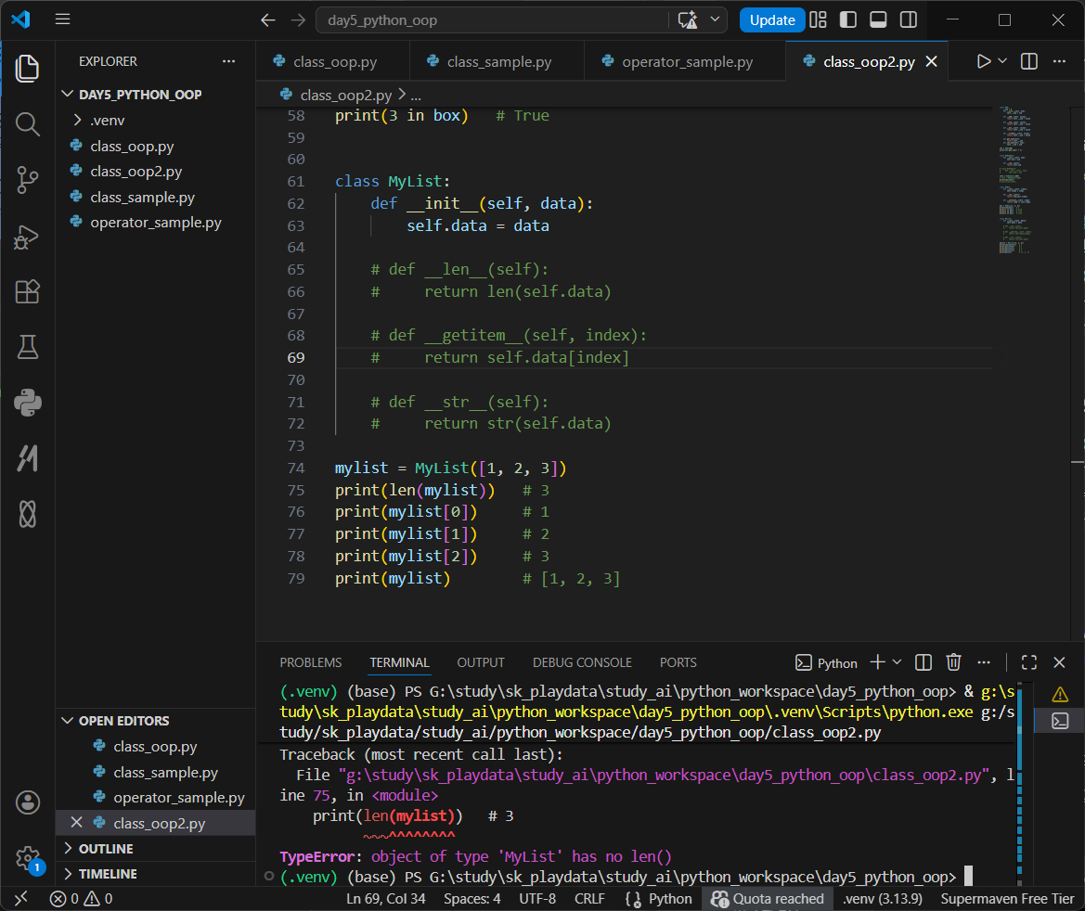This screenshot has width=1085, height=911.
Task: Open the PROBLEMS panel tab
Action: click(x=311, y=662)
